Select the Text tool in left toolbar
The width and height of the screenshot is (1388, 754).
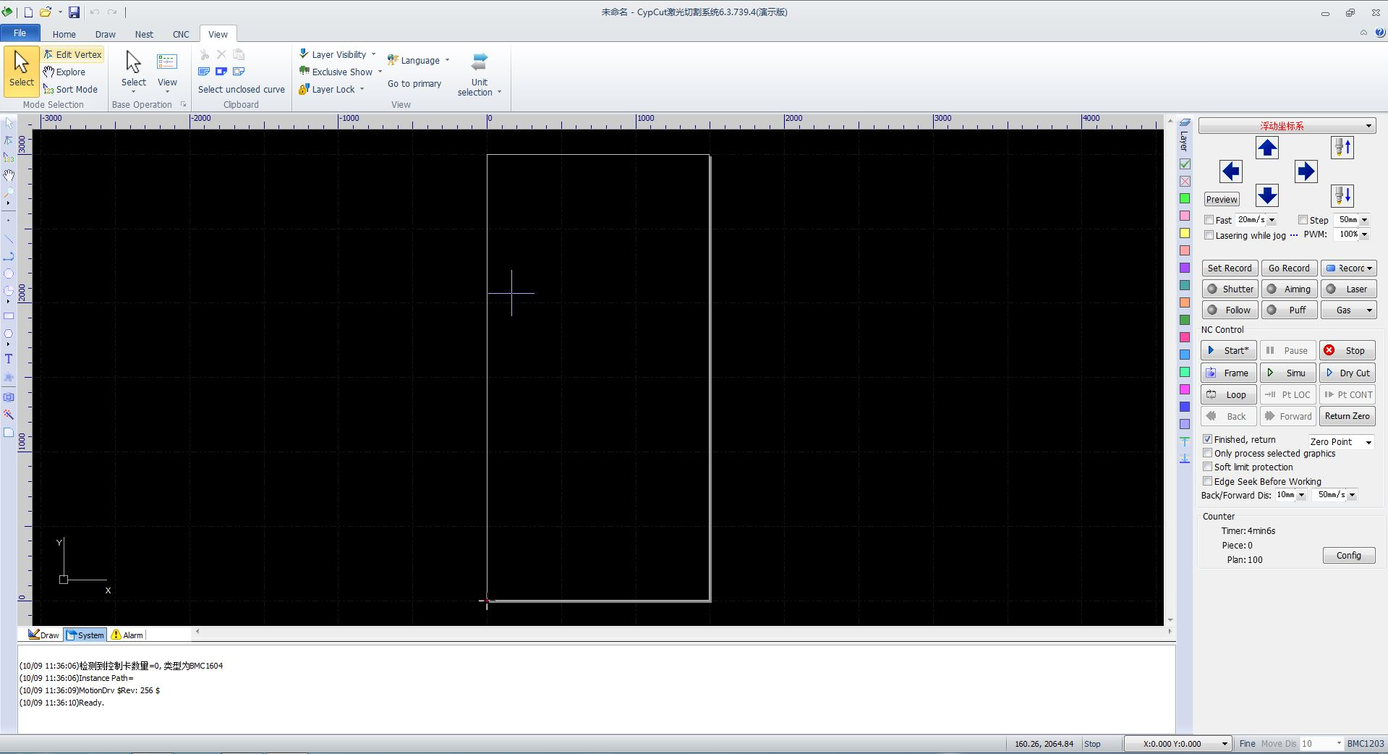pos(9,359)
